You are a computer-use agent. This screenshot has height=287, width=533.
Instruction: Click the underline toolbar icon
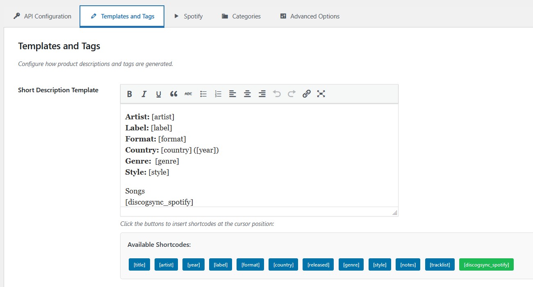click(x=159, y=94)
